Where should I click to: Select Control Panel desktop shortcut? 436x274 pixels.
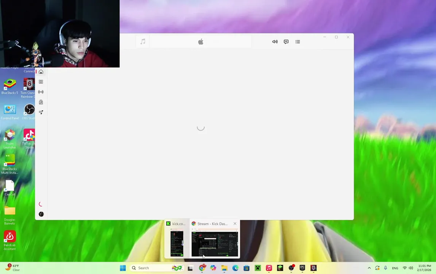click(10, 112)
